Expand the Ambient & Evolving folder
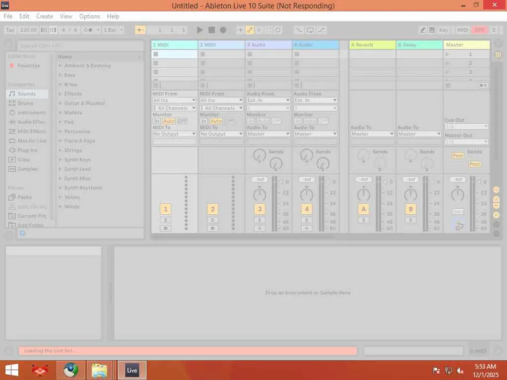The image size is (507, 380). pos(60,66)
